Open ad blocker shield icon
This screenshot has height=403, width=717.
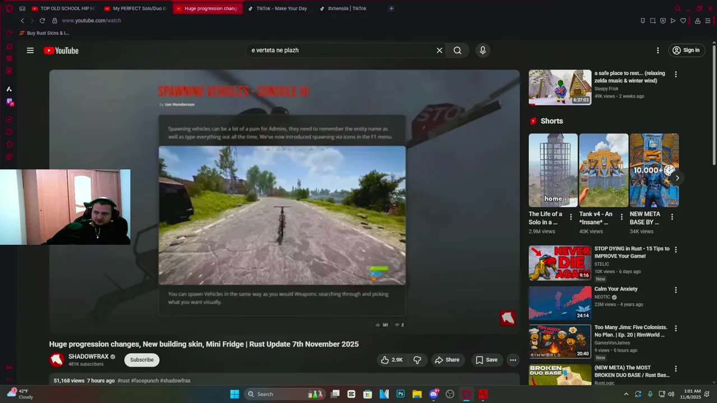(663, 21)
